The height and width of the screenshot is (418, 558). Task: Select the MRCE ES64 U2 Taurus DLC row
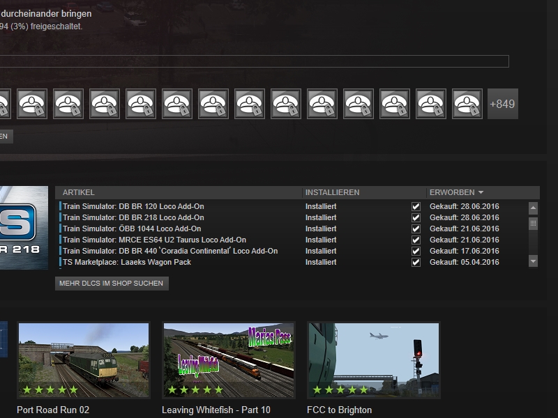point(154,240)
